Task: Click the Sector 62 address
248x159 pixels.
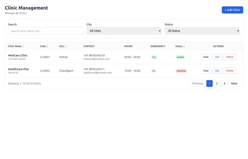Action: (13, 73)
